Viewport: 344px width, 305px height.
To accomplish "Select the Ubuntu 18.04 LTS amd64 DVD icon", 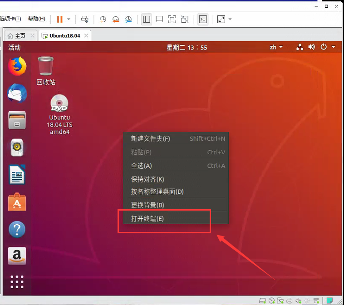I will (59, 114).
